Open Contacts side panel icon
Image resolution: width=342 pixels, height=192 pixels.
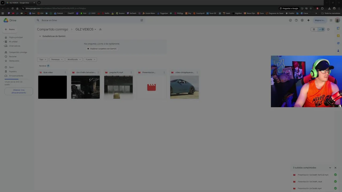[x=338, y=51]
